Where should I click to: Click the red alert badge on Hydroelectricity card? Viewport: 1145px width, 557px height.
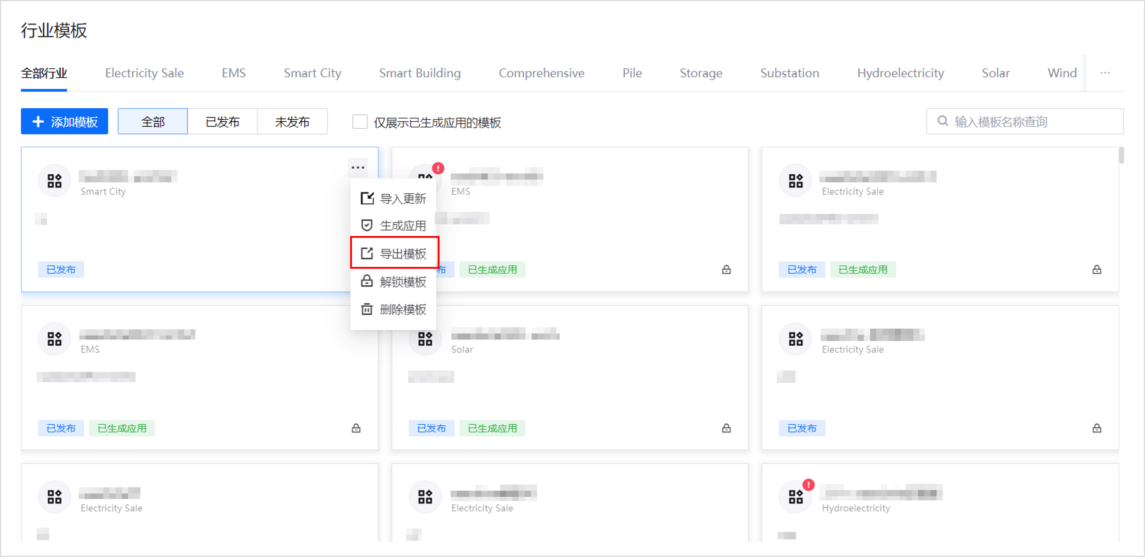pyautogui.click(x=809, y=485)
